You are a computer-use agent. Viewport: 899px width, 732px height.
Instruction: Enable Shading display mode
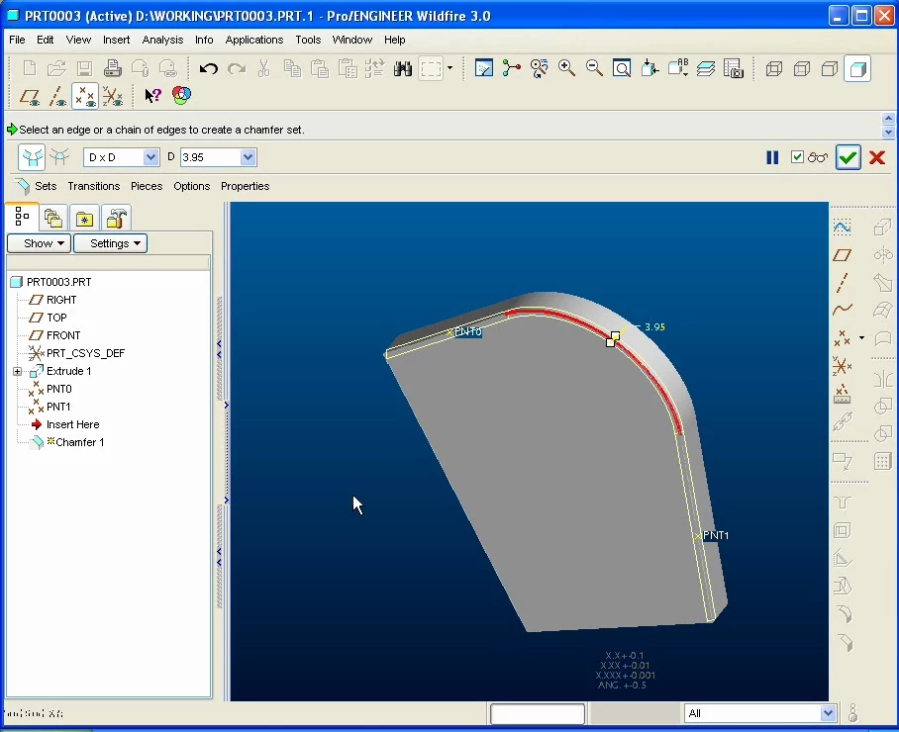(857, 69)
